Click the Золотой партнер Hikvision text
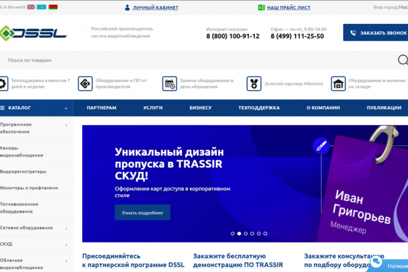Viewport: 408px width, 272px height. (x=294, y=83)
